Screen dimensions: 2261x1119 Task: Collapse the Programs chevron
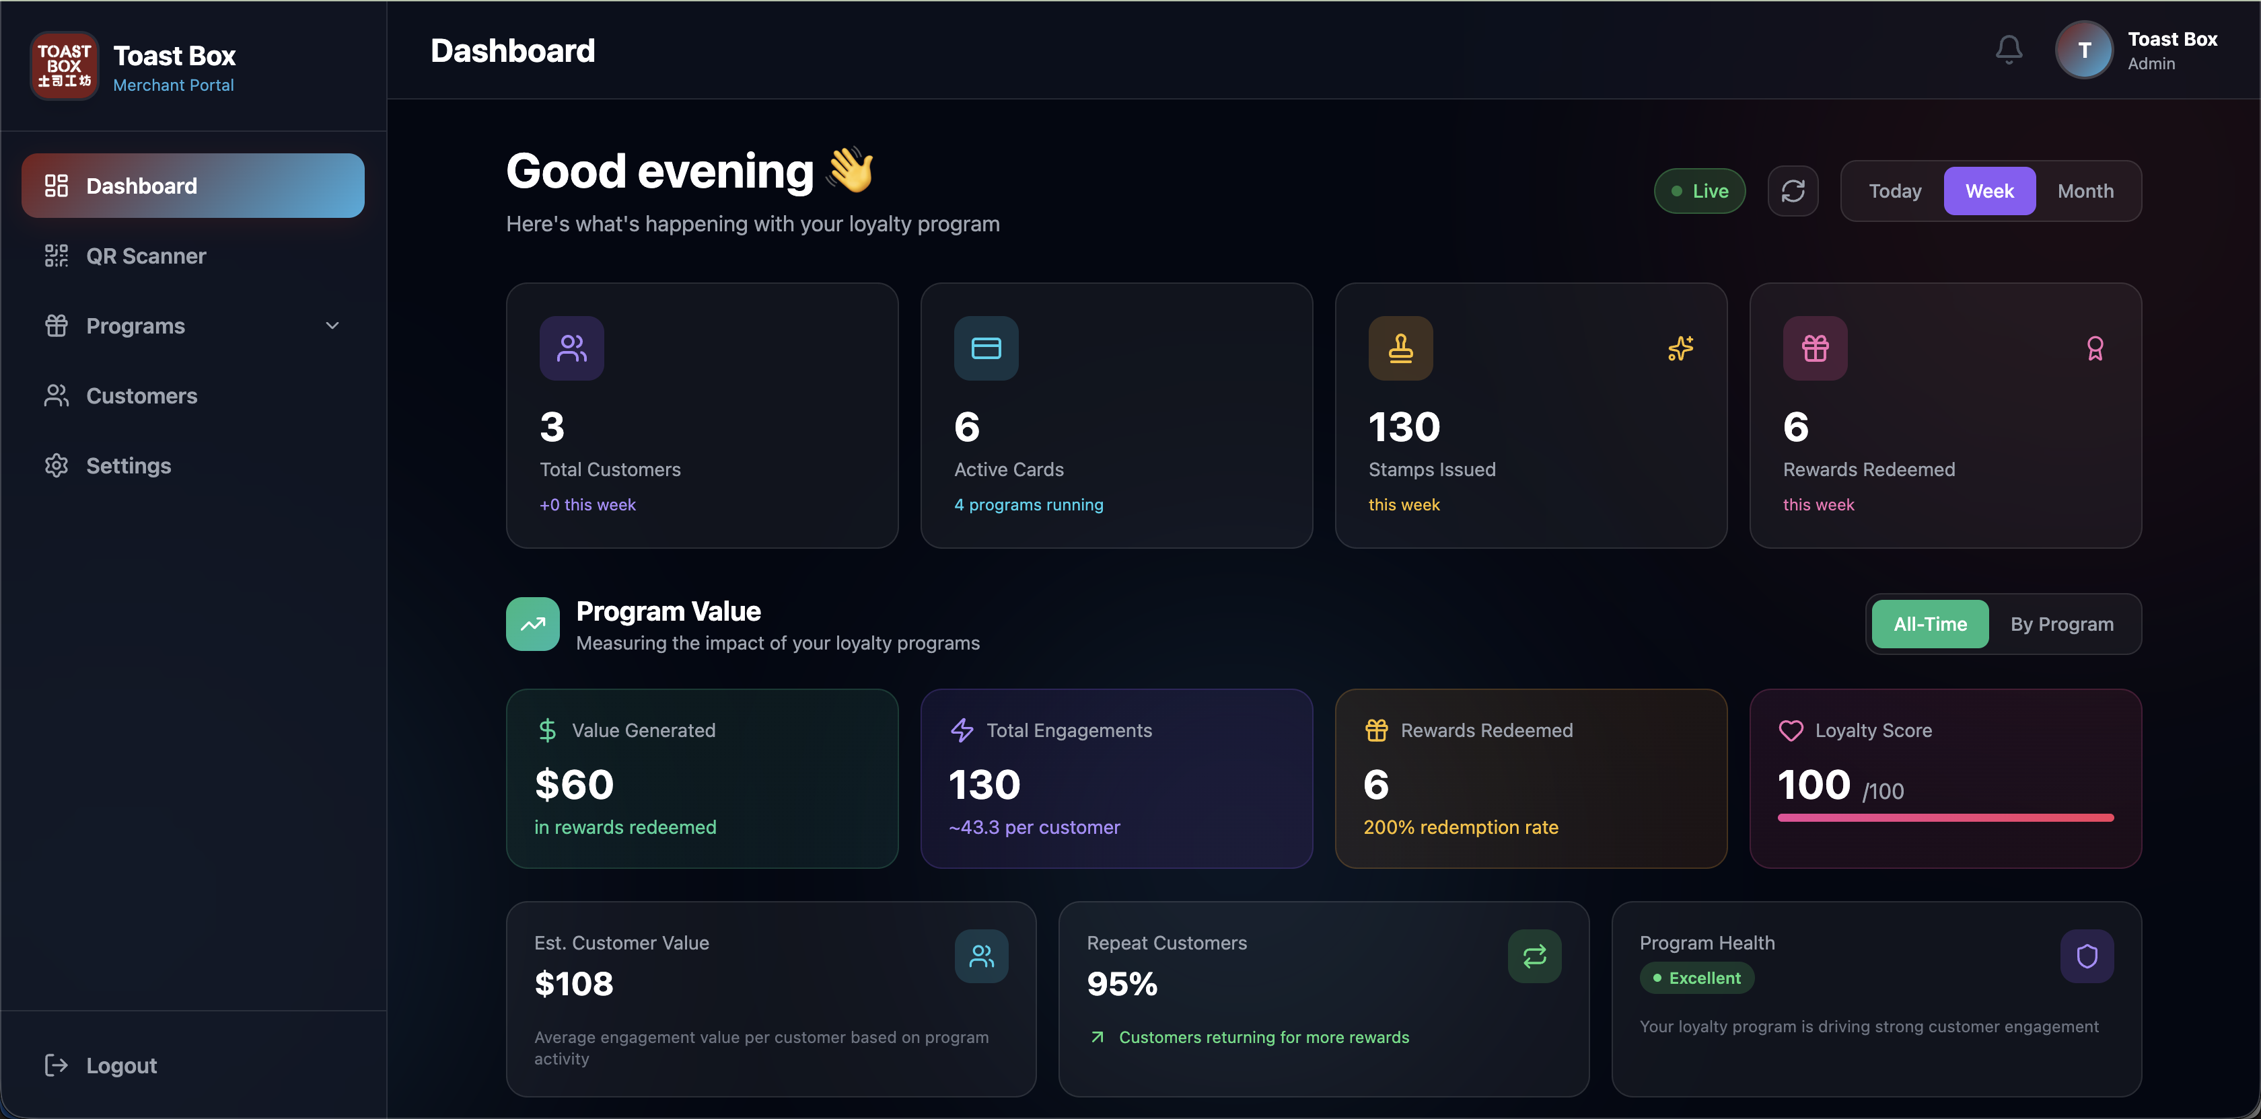[x=332, y=325]
